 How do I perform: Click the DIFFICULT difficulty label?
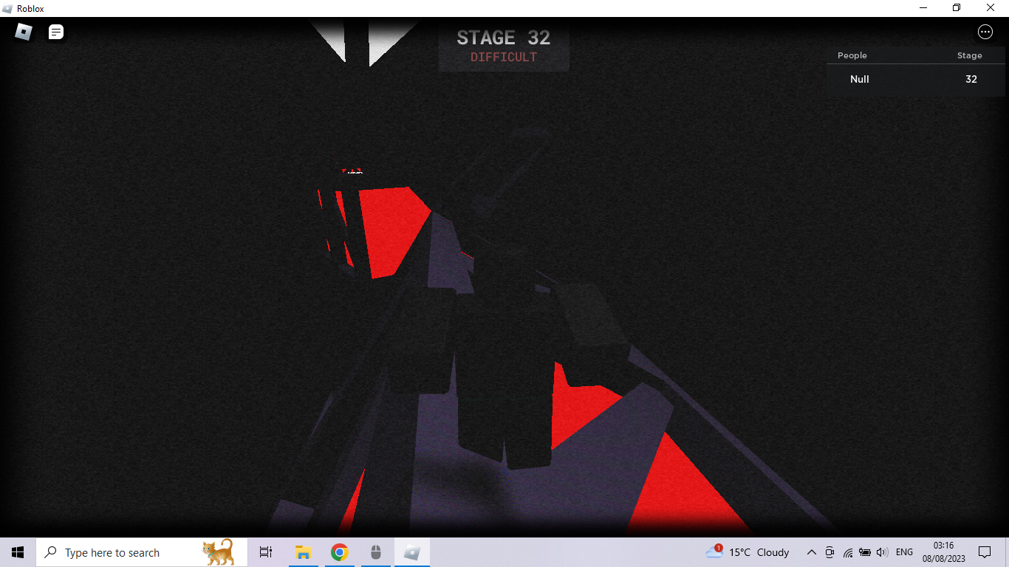(x=504, y=58)
